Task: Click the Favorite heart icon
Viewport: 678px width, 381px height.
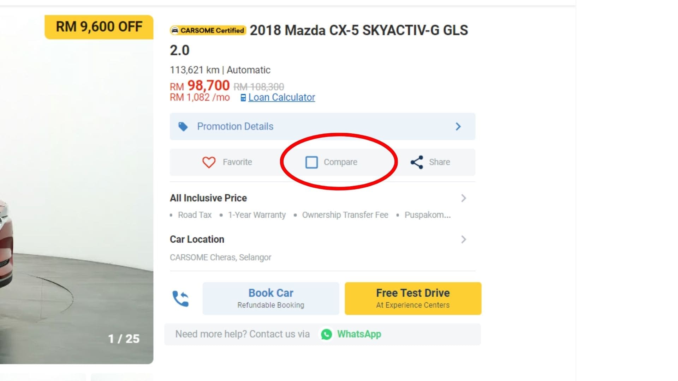Action: click(210, 162)
